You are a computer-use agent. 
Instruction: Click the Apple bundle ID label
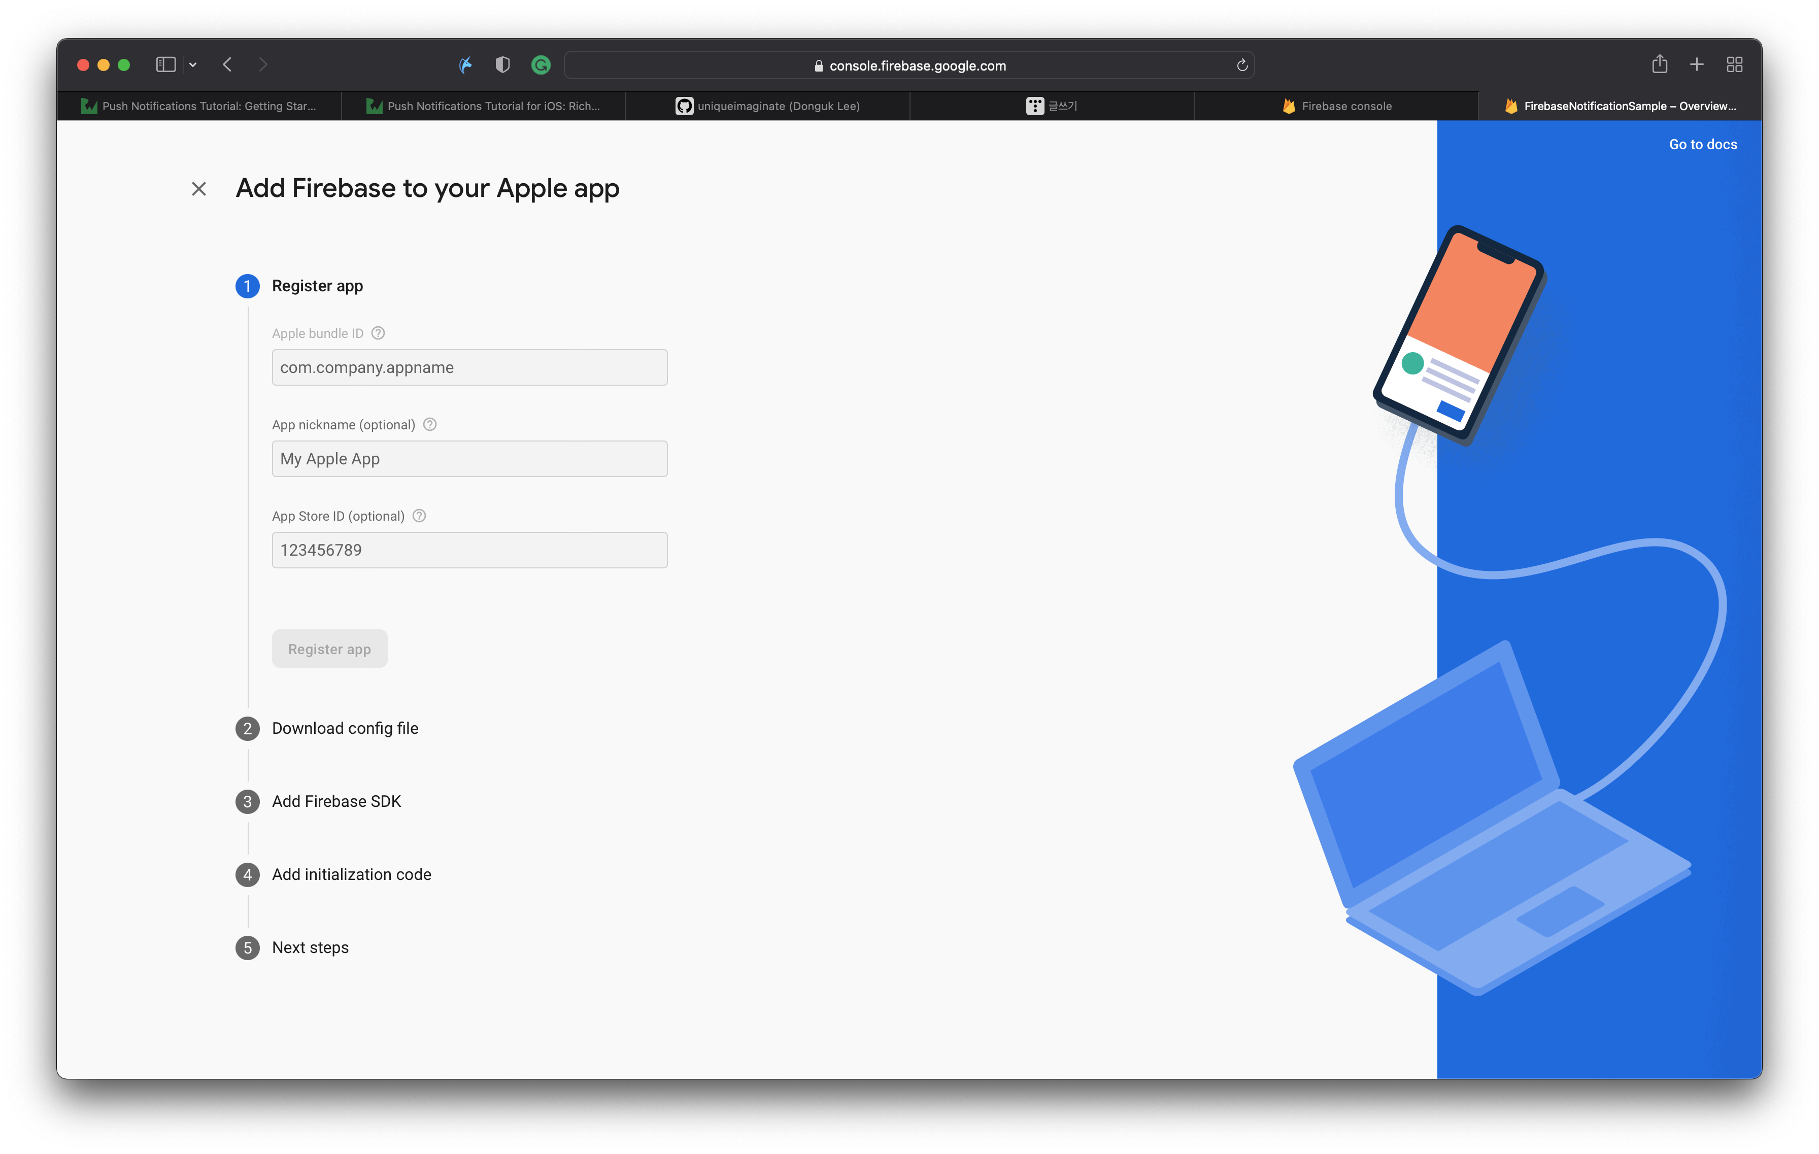coord(317,333)
